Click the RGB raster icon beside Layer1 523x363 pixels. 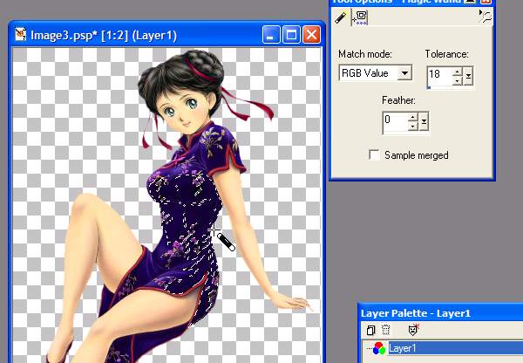(x=379, y=348)
